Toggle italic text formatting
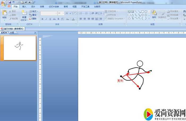186x121 pixels. pyautogui.click(x=46, y=19)
